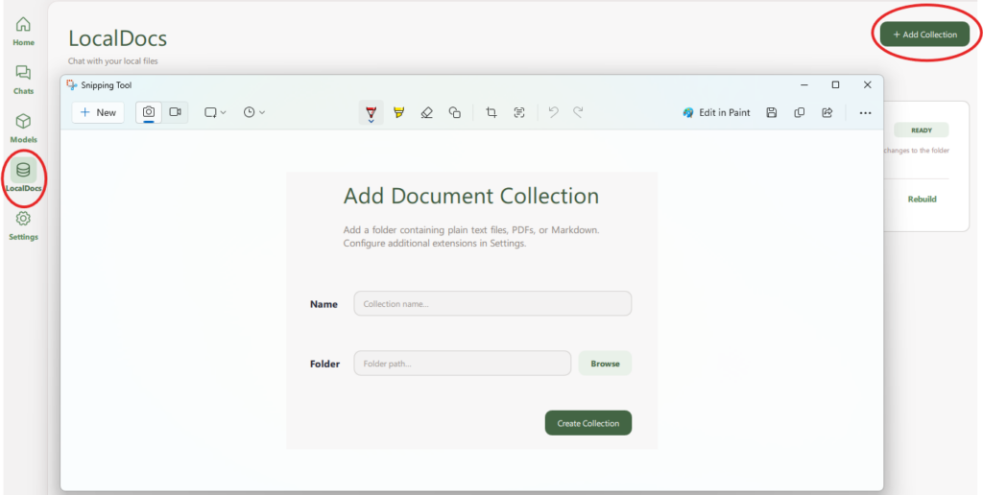
Task: Open the See more three-dots menu
Action: tap(865, 112)
